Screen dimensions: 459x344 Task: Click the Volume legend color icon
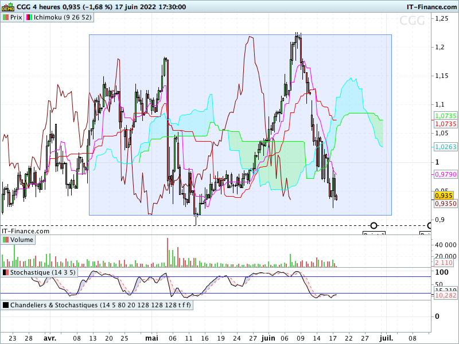6,240
